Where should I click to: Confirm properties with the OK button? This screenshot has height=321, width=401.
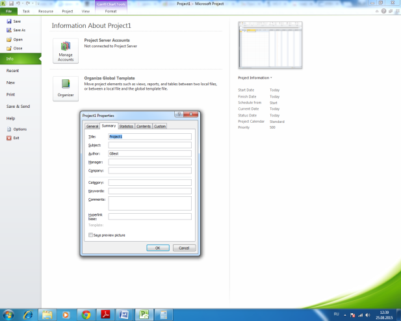coord(158,248)
